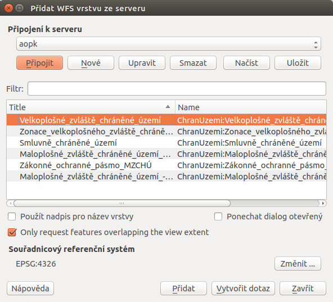Focus the Filtr input field
Viewport: 333px width, 302px height.
(177, 88)
